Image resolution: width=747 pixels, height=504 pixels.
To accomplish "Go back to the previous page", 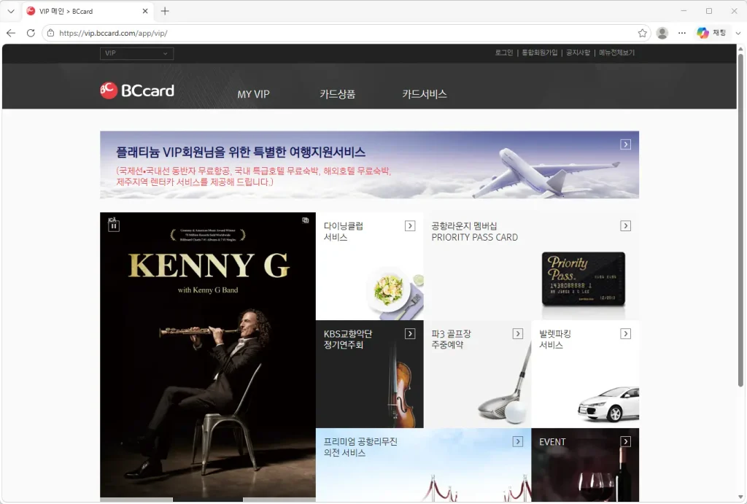I will (x=11, y=33).
